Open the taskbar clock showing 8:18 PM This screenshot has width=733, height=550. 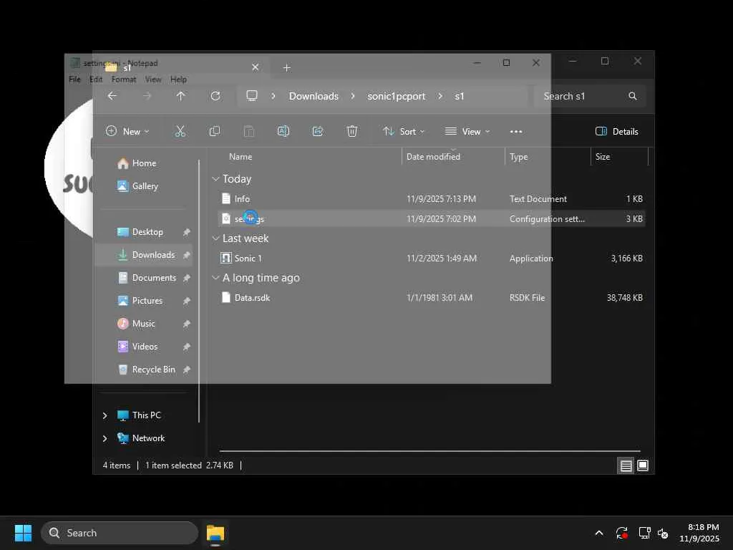[699, 533]
